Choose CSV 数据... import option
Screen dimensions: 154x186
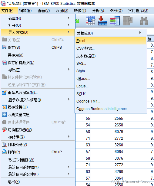(111, 48)
